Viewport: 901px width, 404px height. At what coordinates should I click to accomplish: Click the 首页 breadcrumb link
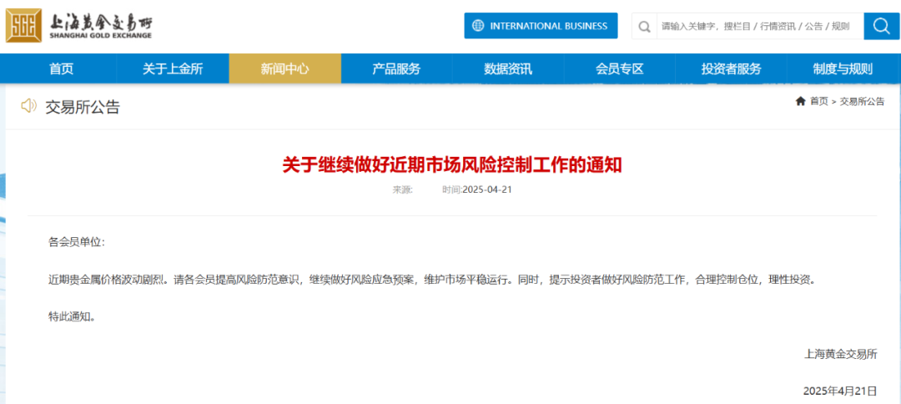tap(819, 101)
